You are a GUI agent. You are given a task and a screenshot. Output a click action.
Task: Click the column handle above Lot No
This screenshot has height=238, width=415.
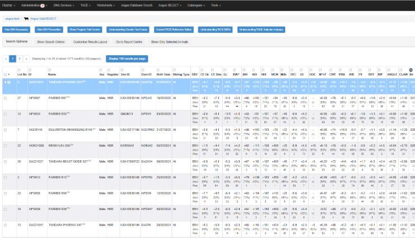(19, 70)
